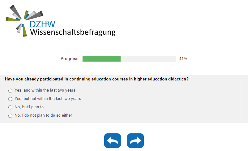
Task: Click the 'Progress' label
Action: tap(70, 59)
